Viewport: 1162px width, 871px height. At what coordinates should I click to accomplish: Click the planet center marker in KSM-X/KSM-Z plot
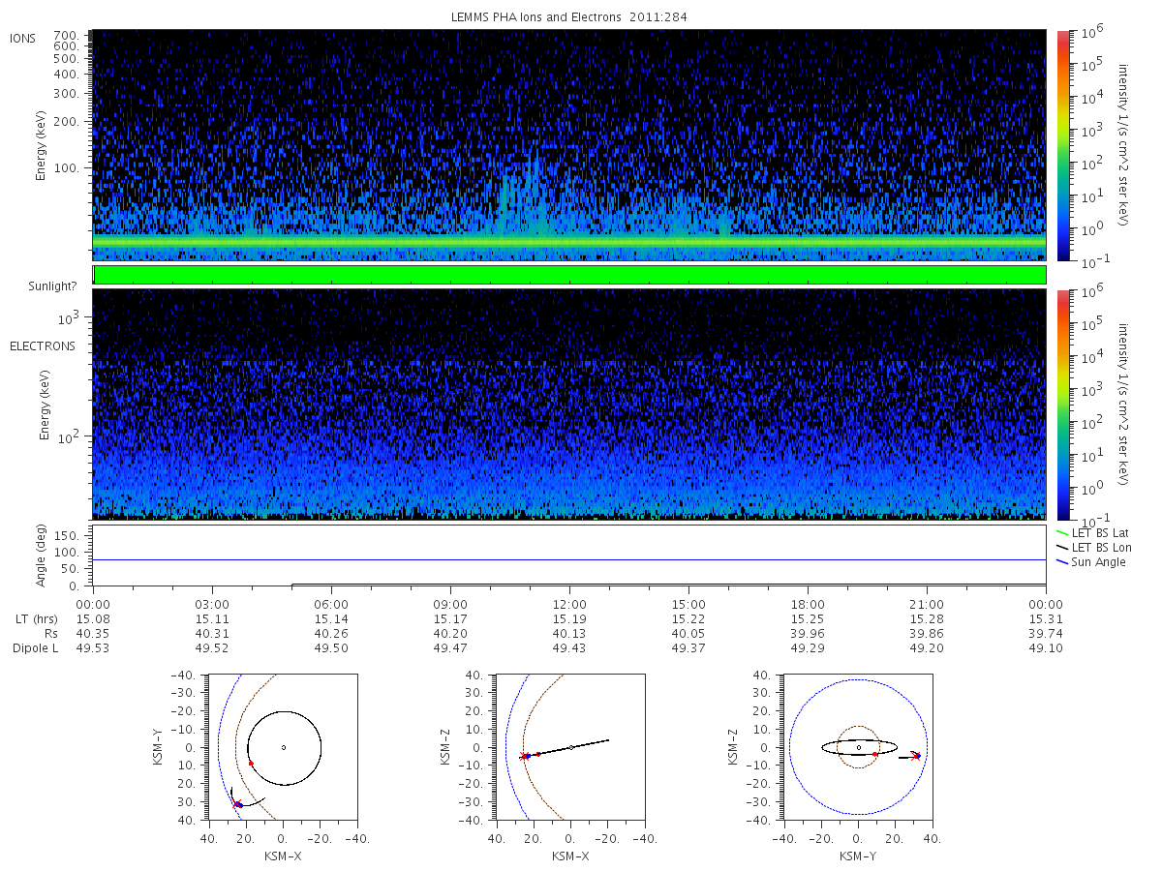point(571,747)
